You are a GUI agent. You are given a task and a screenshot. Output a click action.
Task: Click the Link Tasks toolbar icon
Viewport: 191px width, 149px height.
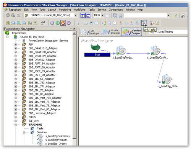[144, 23]
